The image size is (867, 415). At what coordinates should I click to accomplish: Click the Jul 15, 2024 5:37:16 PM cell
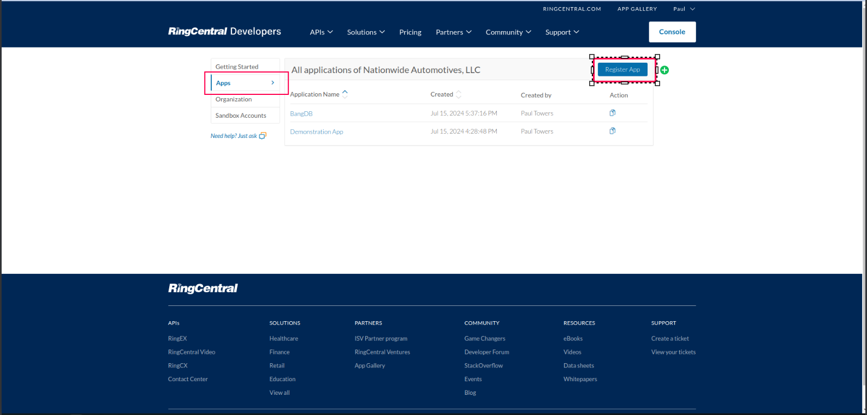(464, 113)
